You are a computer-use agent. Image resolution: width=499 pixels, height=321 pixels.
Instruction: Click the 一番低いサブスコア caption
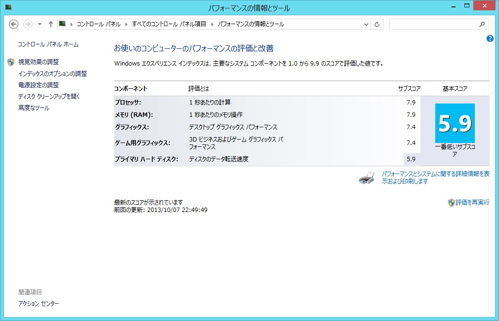point(455,150)
